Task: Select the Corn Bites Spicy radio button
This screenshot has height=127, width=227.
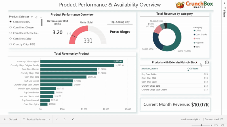Action: (10, 39)
